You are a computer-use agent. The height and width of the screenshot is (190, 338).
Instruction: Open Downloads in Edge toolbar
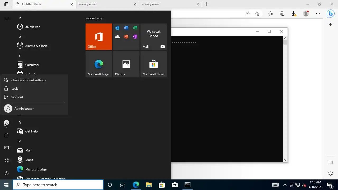[x=294, y=14]
